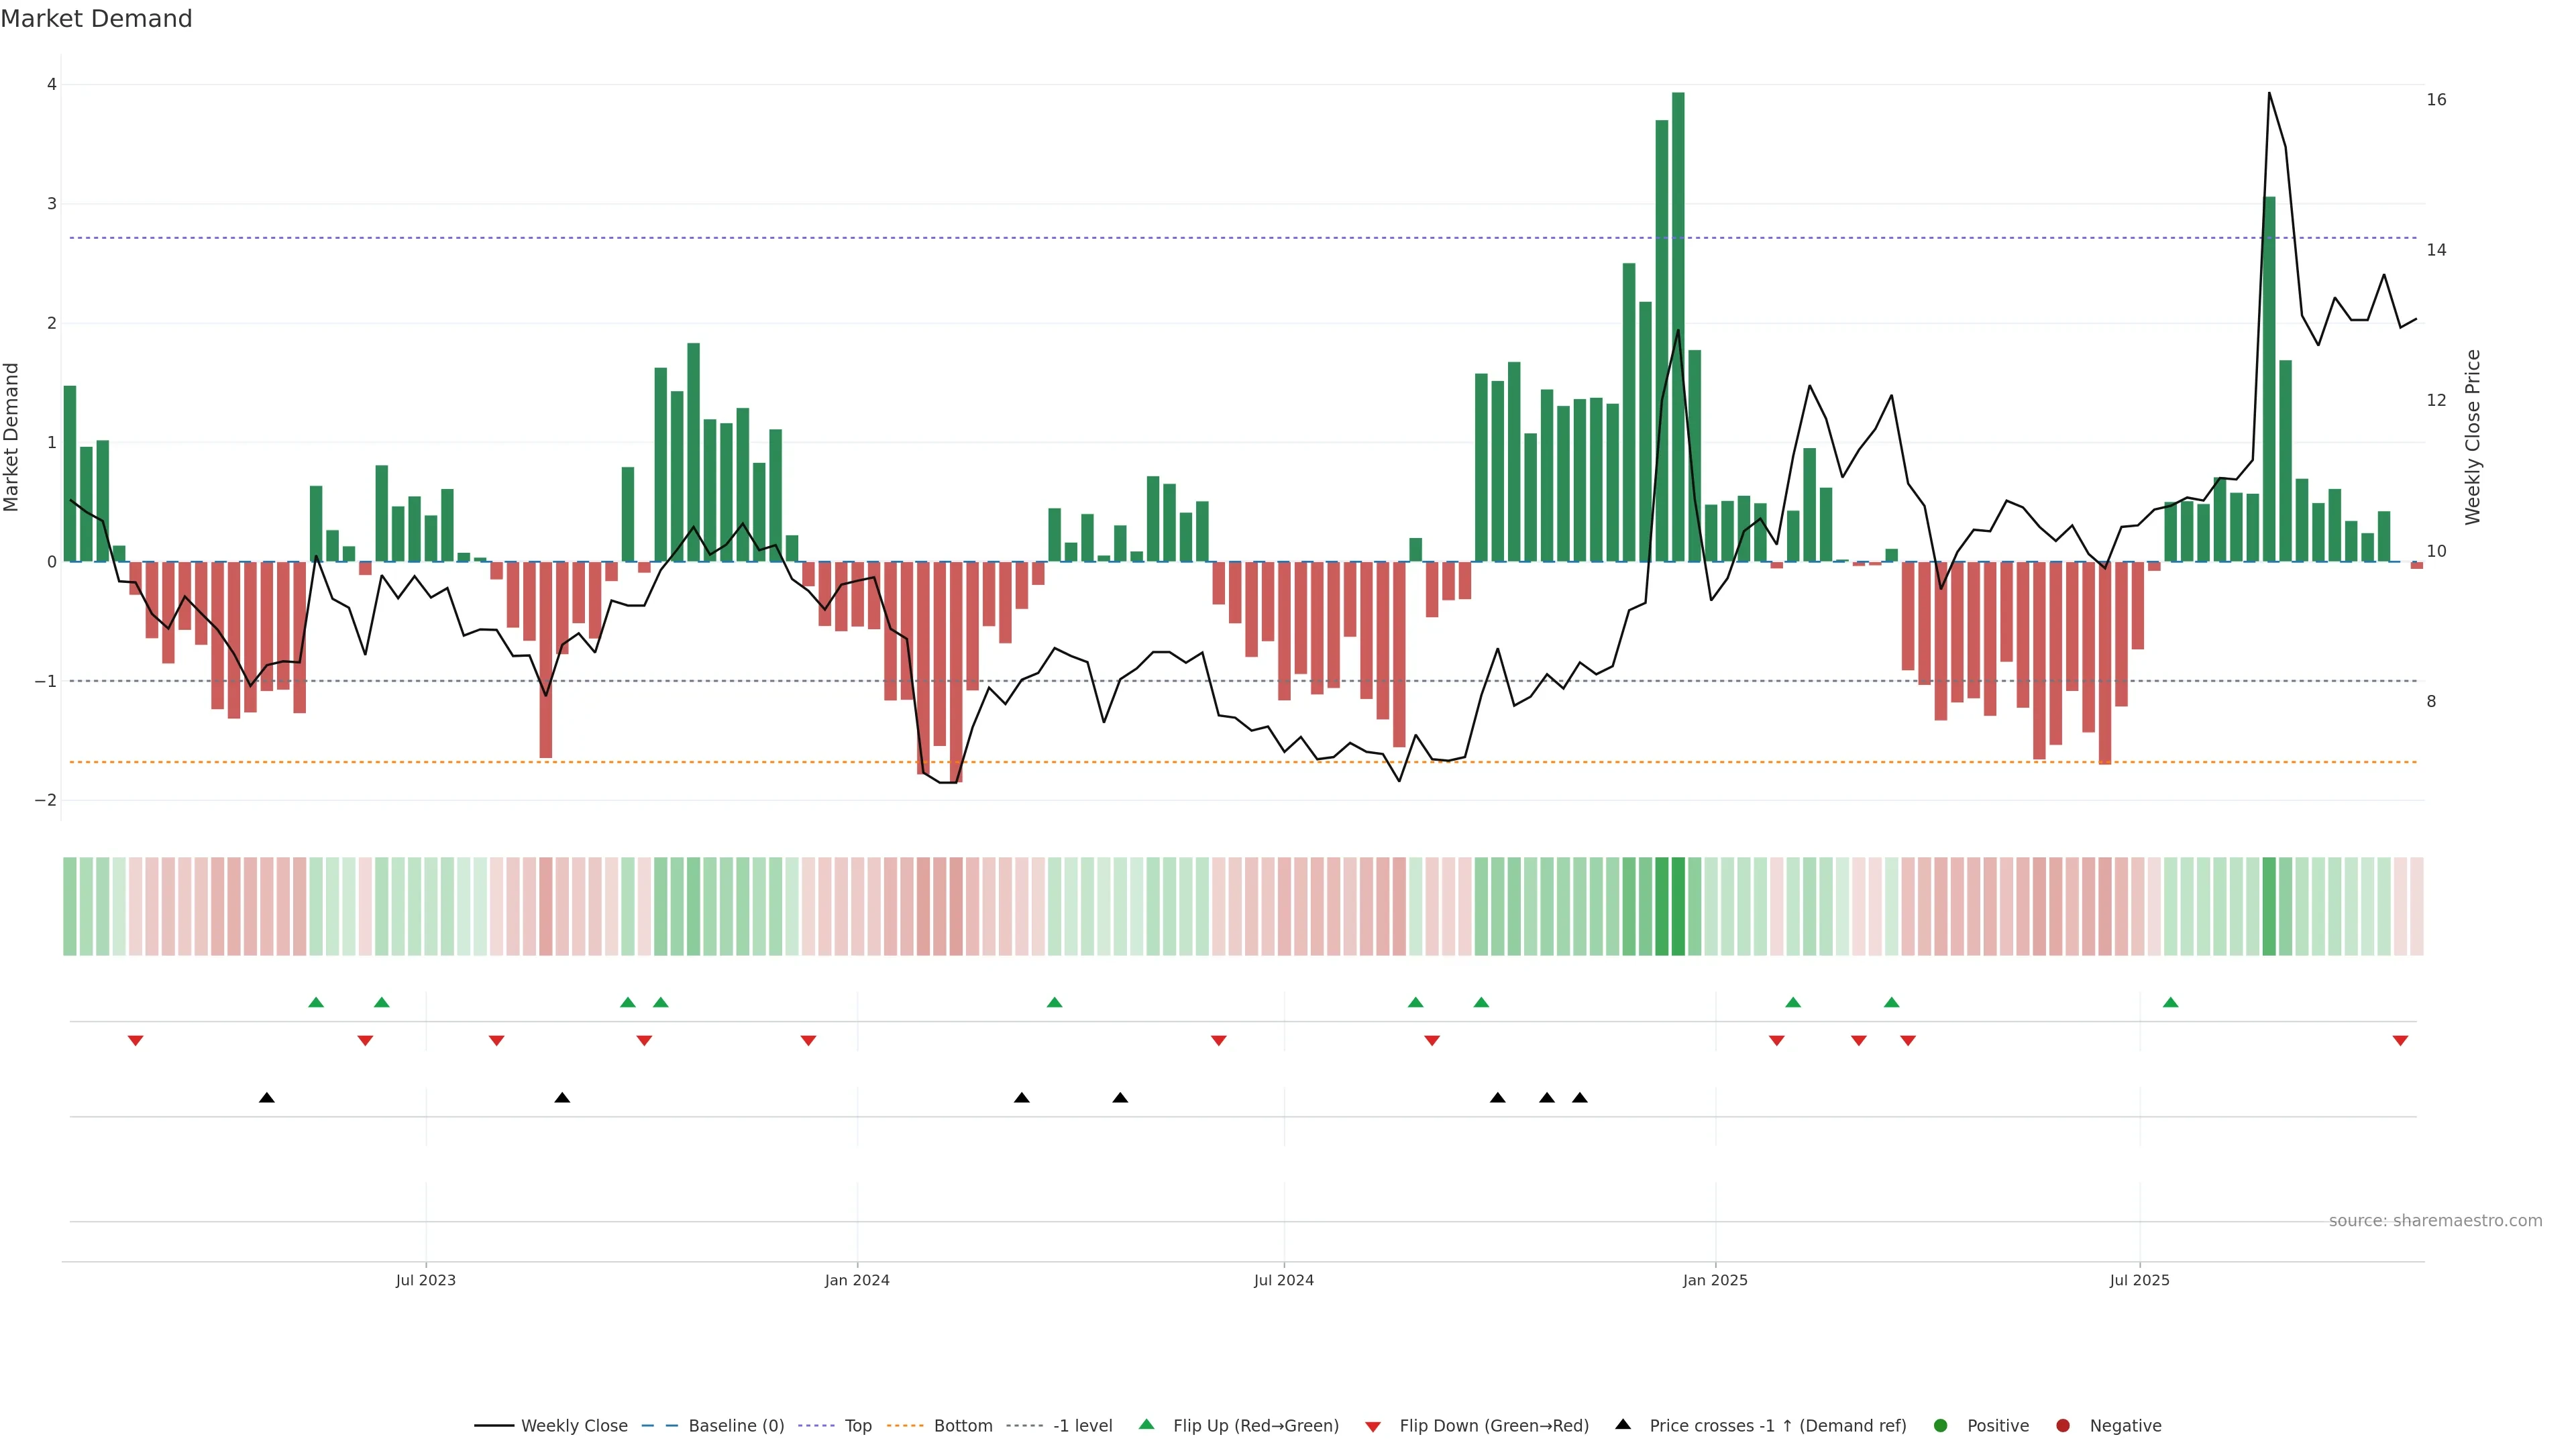This screenshot has width=2576, height=1449.
Task: Click Flip Down red triangle legend icon
Action: pos(1373,1426)
